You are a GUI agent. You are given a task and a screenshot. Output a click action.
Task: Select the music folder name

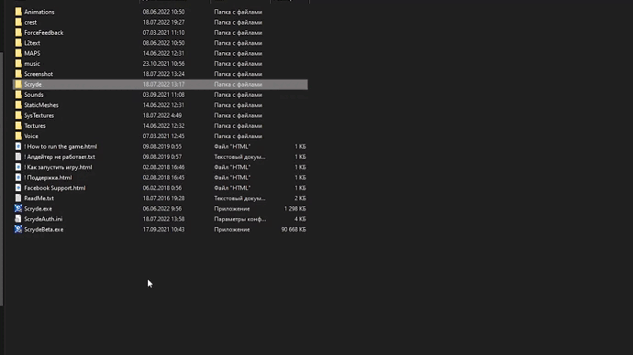pos(32,64)
